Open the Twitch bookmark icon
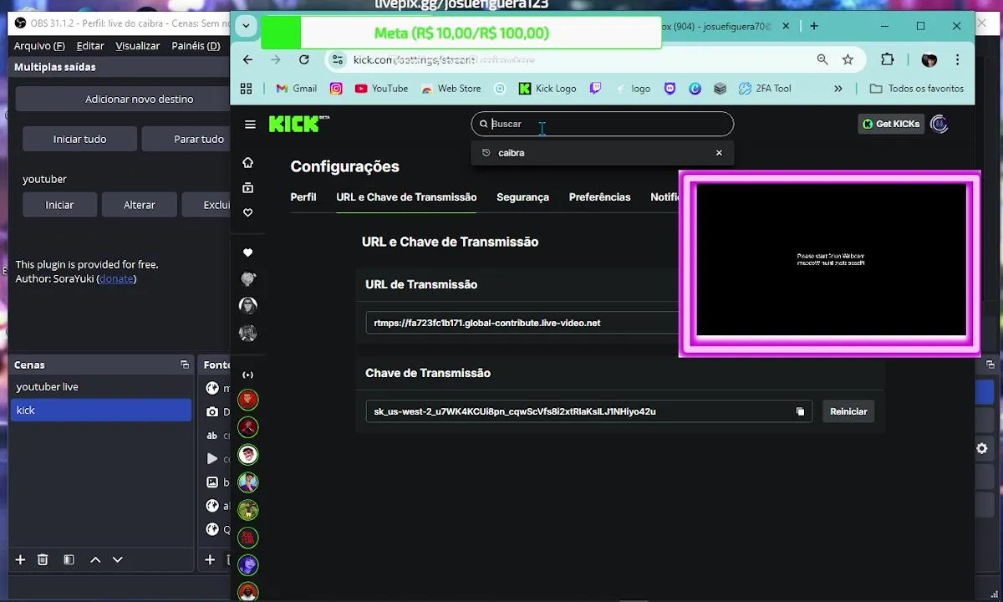 pyautogui.click(x=595, y=88)
